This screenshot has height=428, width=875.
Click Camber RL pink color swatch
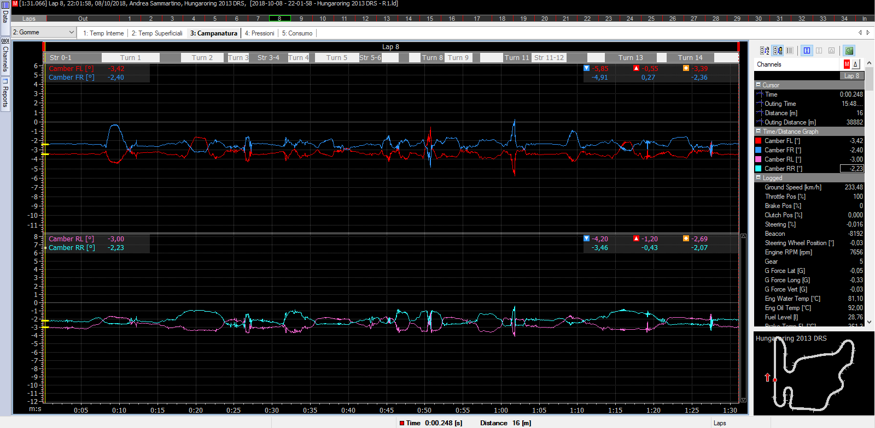pos(758,159)
